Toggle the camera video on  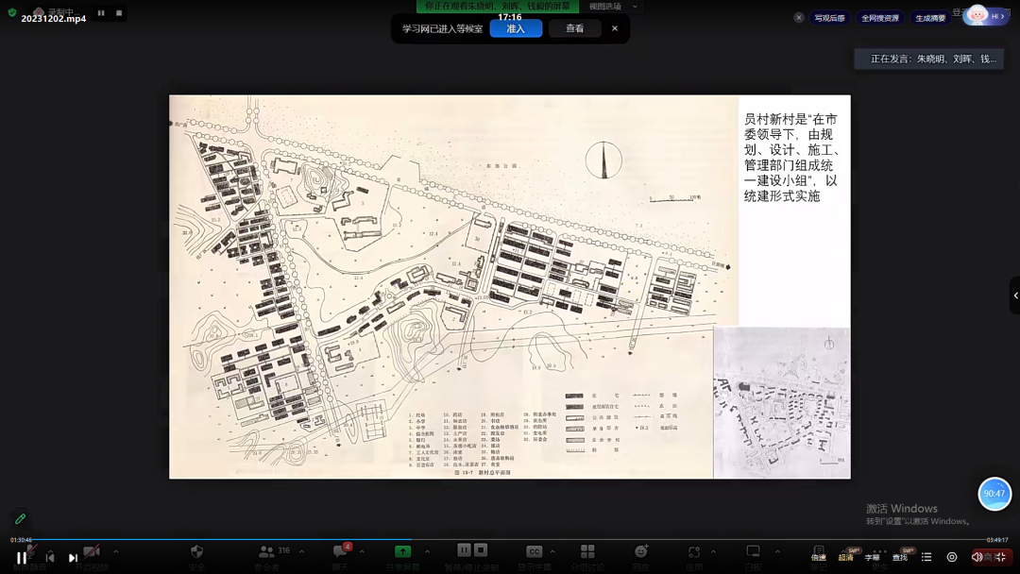coord(92,552)
